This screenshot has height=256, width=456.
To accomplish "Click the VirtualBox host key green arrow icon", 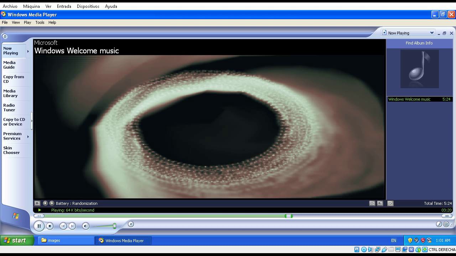I will [x=425, y=250].
